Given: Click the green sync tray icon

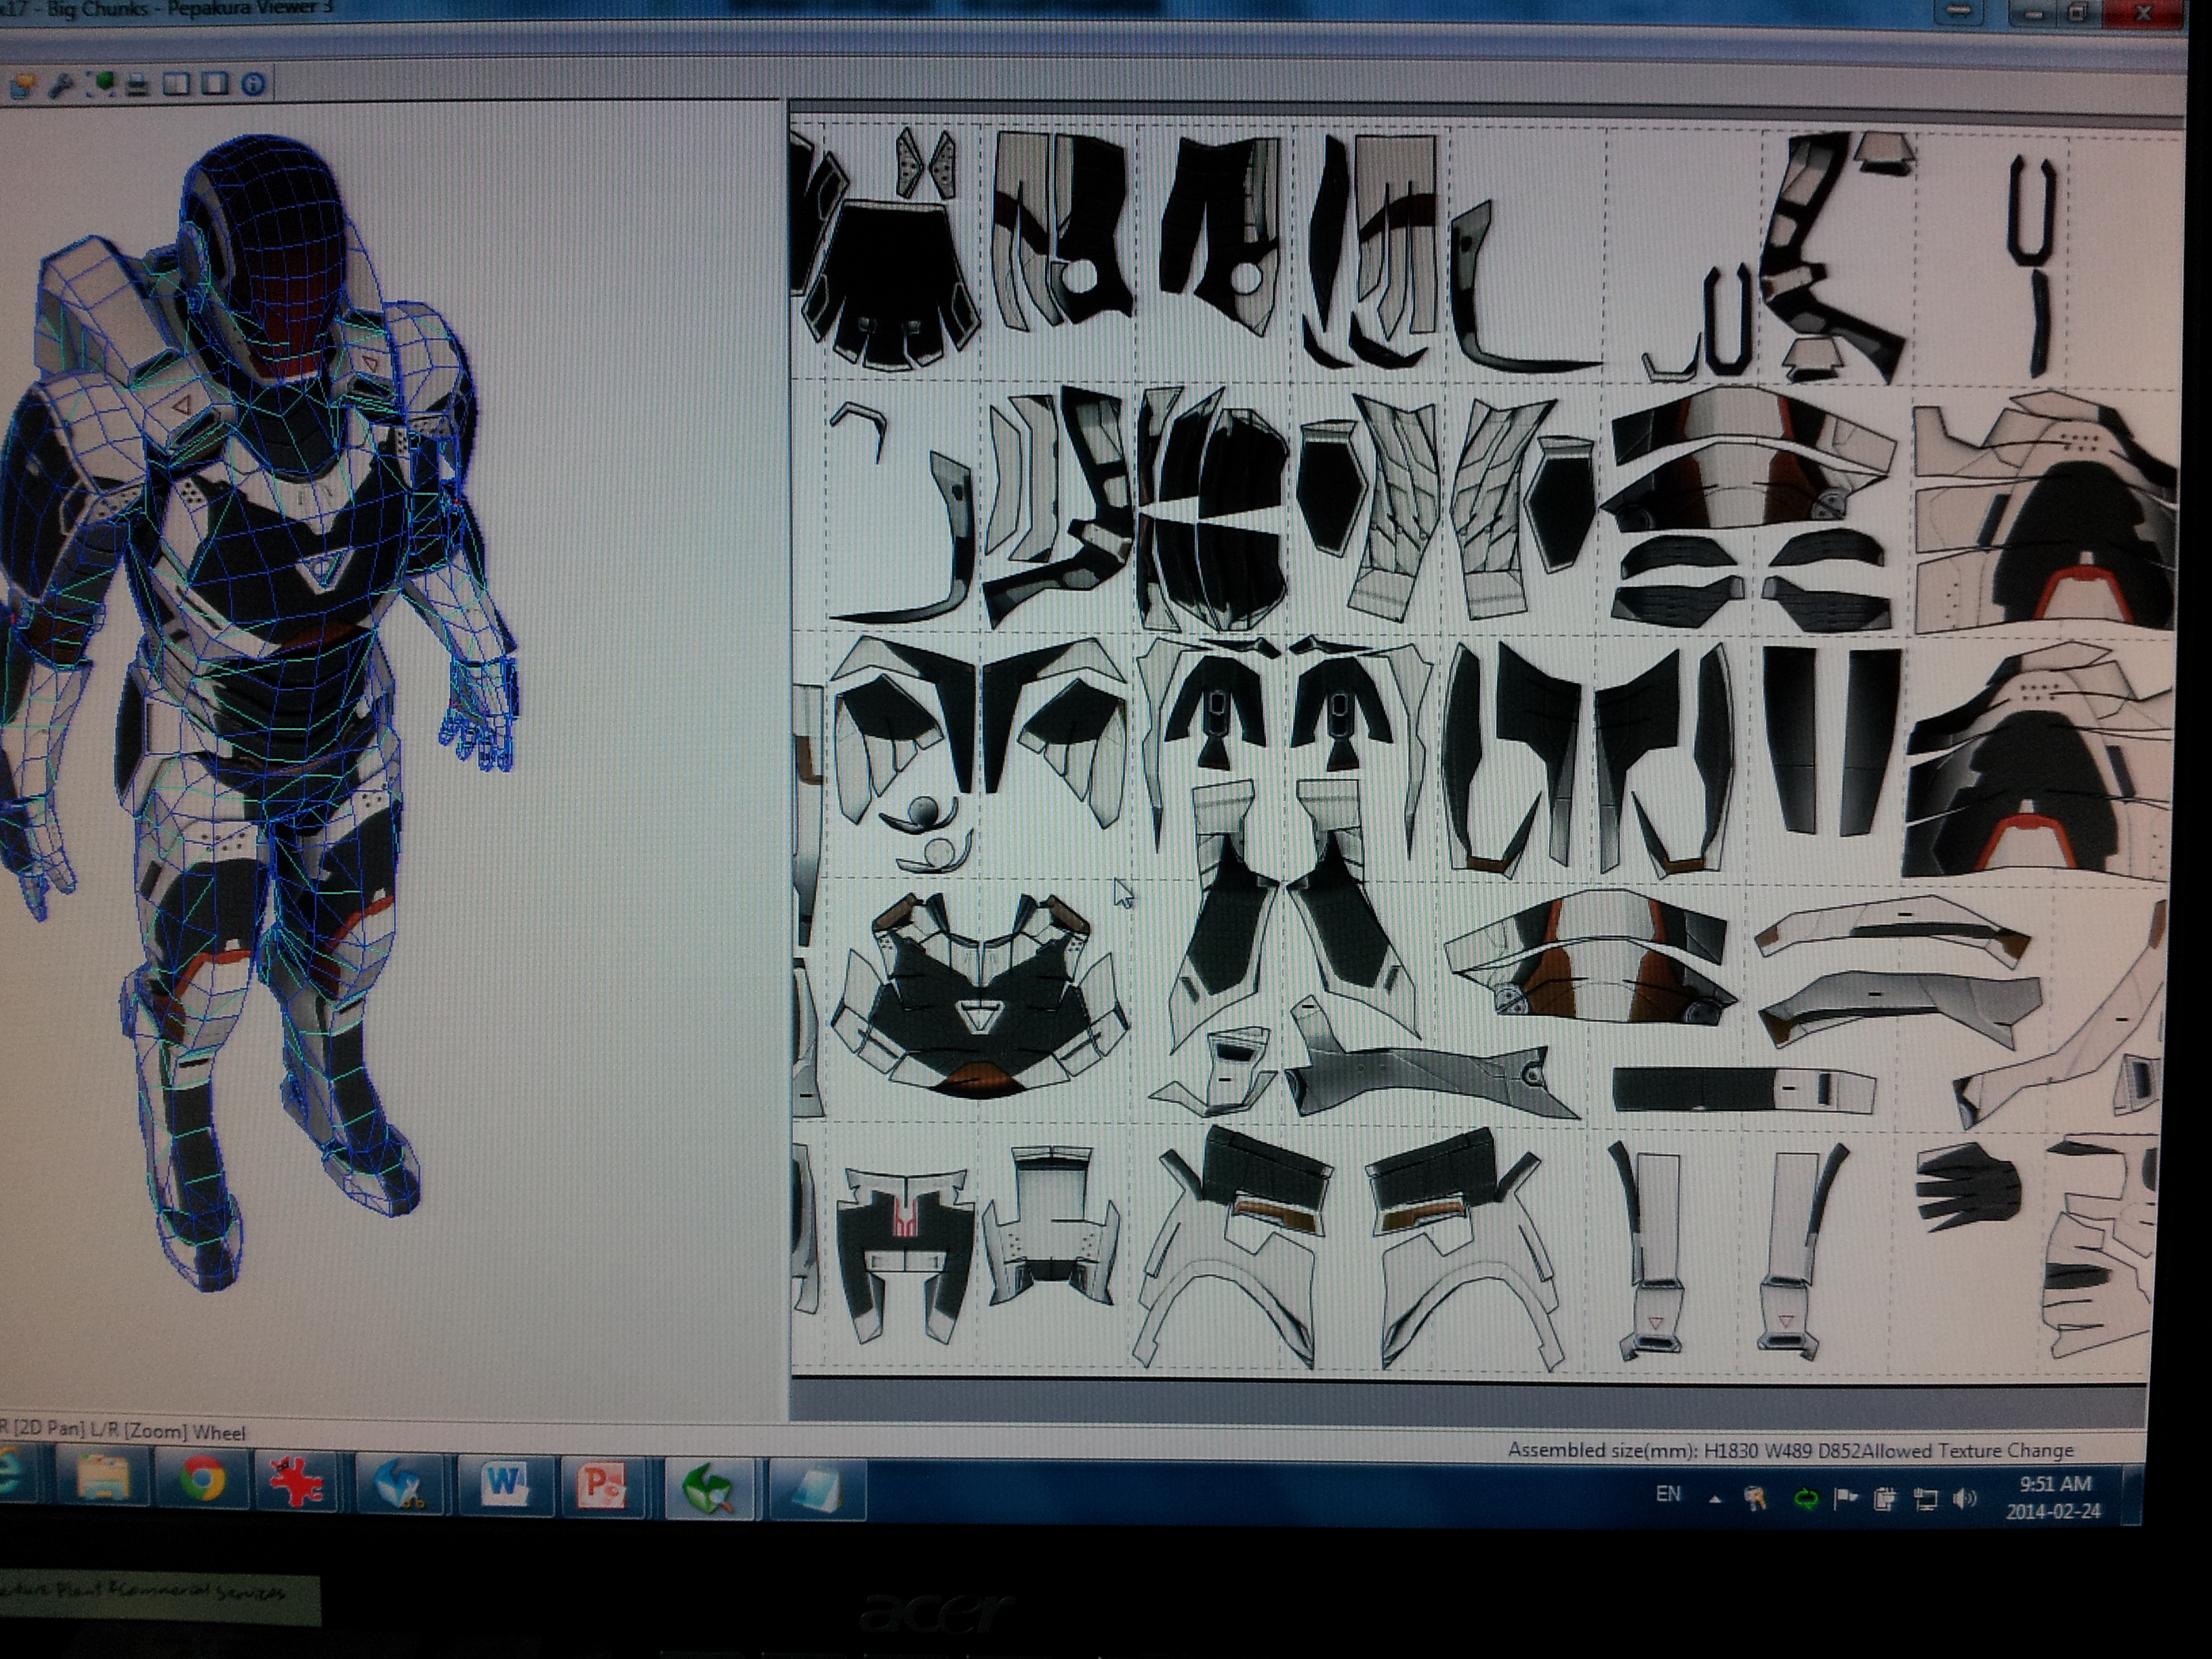Looking at the screenshot, I should (1806, 1498).
